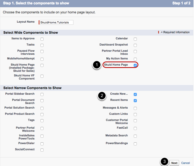This screenshot has height=166, width=194.
Task: Select the Tags checkbox
Action: click(42, 121)
